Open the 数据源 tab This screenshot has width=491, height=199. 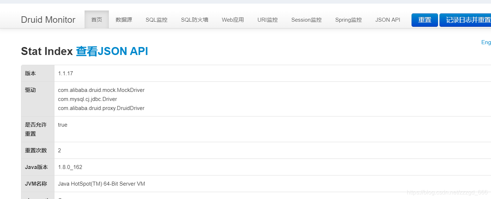click(x=124, y=20)
